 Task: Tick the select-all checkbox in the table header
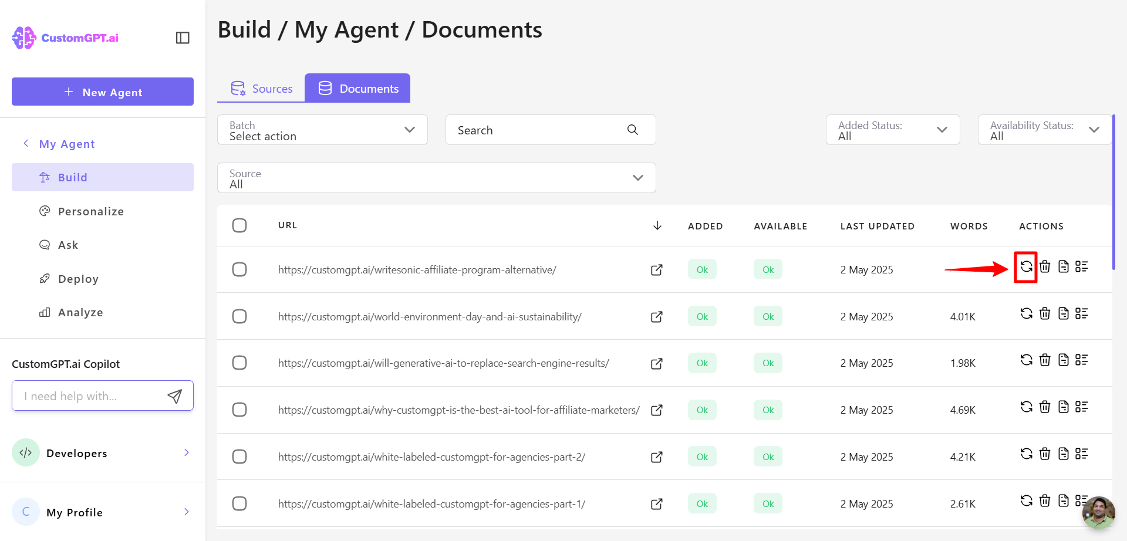coord(239,225)
